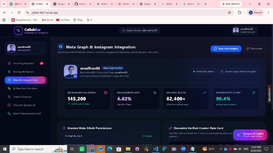The image size is (273, 153).
Task: Switch to the GEAR browser tab
Action: click(x=169, y=4)
